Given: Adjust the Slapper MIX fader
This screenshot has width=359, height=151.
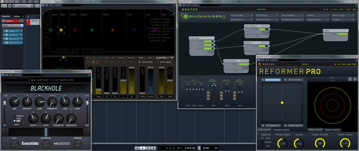Looking at the screenshot, I should [x=162, y=81].
